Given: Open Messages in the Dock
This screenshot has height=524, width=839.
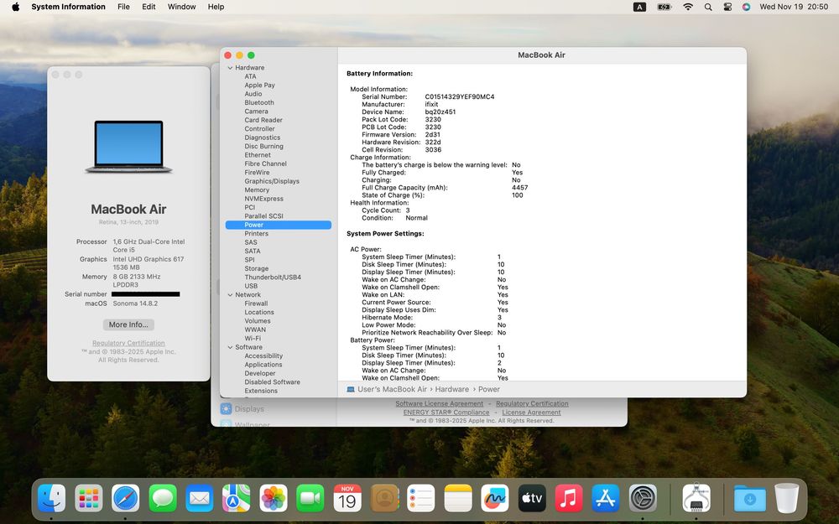Looking at the screenshot, I should click(163, 498).
